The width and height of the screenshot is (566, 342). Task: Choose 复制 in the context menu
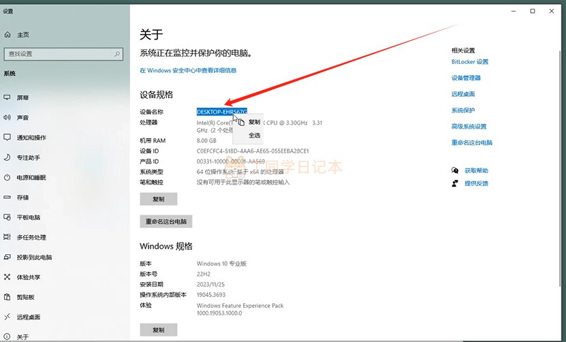pyautogui.click(x=254, y=123)
